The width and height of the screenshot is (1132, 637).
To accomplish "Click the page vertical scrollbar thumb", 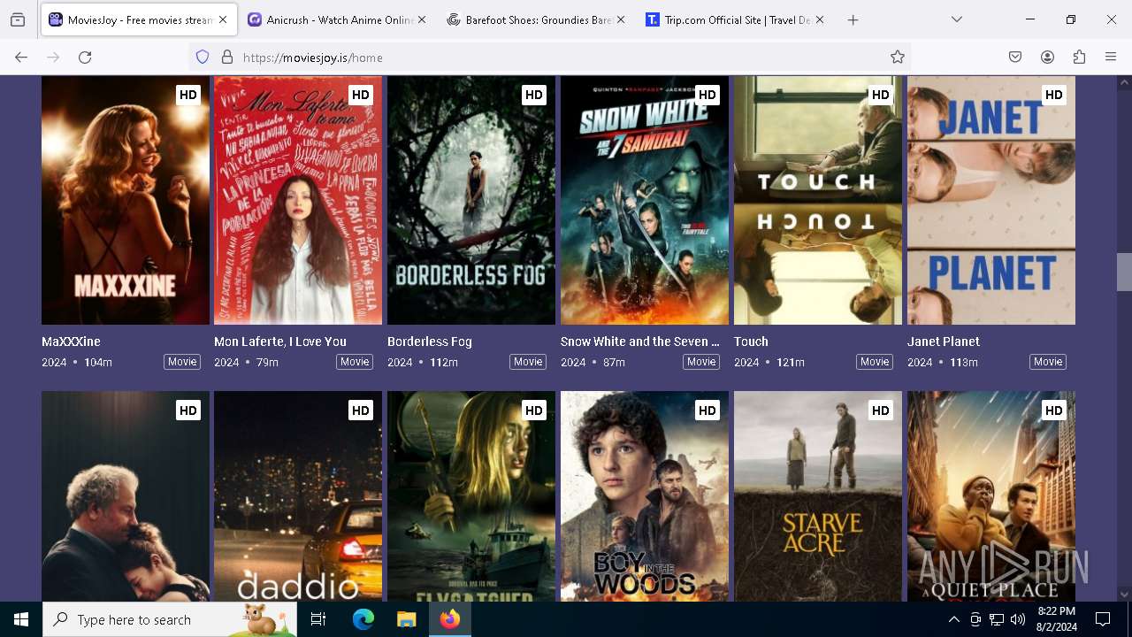I will pyautogui.click(x=1124, y=272).
